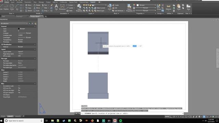The height and width of the screenshot is (123, 219).
Task: Select the Dimension tool
Action: click(62, 7)
